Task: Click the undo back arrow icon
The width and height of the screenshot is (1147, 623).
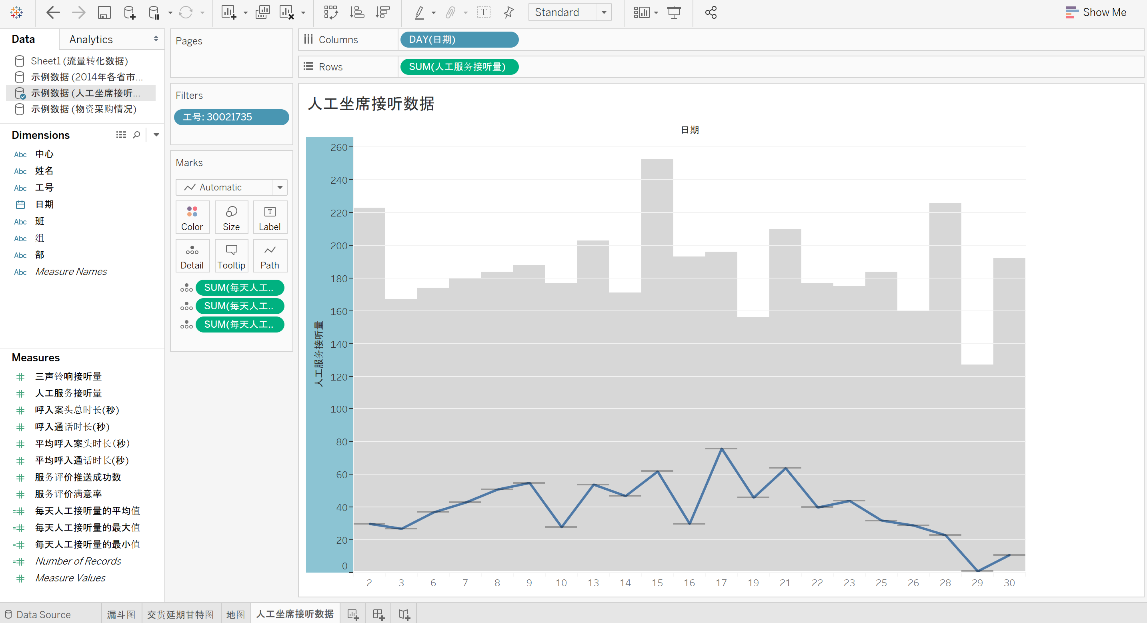Action: (53, 12)
